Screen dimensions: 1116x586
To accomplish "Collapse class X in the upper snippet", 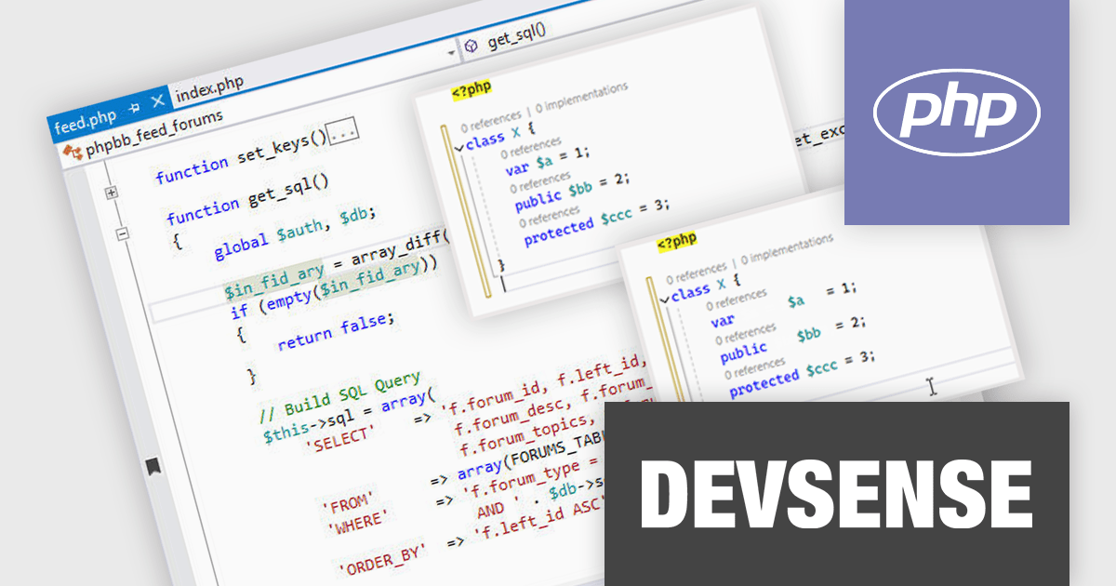I will [x=459, y=147].
